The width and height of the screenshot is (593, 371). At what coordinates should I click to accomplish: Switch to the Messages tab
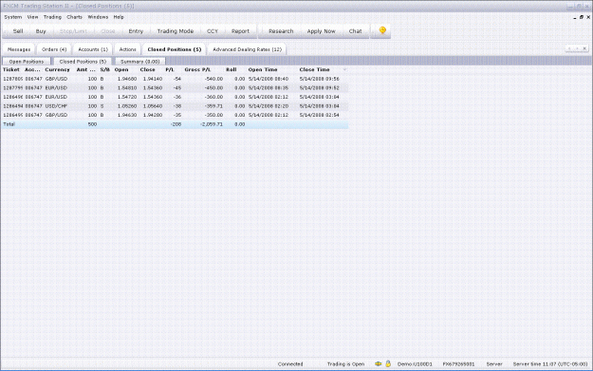pos(19,49)
